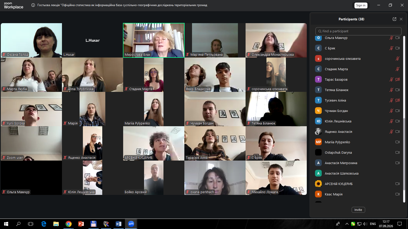Sign in to Zoom Workplace
The image size is (408, 229).
[361, 5]
